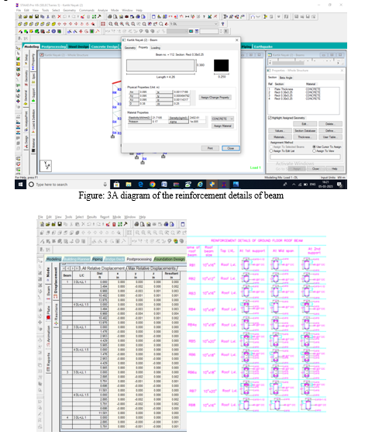
Task: Open the Geometry menu in top STAAD window
Action: coord(69,10)
